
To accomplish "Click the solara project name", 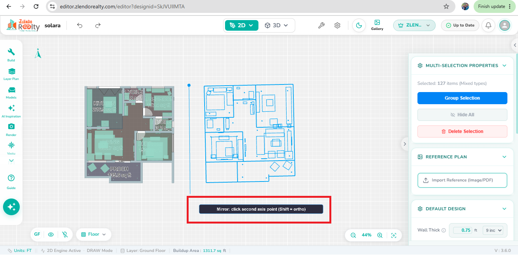I will click(x=52, y=25).
